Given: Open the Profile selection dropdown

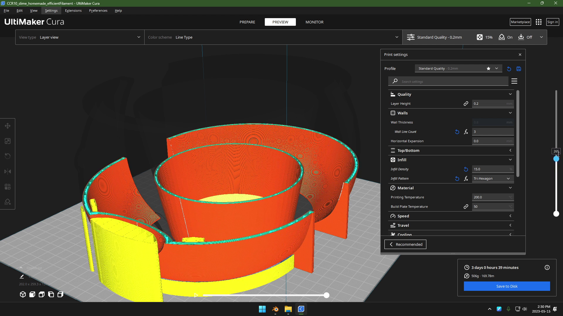Looking at the screenshot, I should (x=458, y=68).
